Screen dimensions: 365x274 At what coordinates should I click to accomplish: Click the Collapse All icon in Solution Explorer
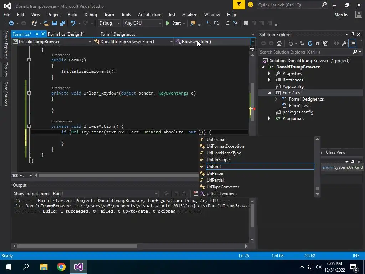coord(318,43)
